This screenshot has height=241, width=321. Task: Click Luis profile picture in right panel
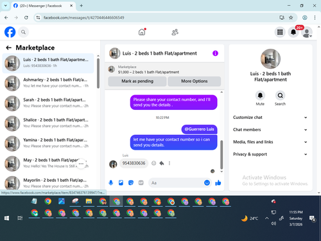(x=270, y=58)
